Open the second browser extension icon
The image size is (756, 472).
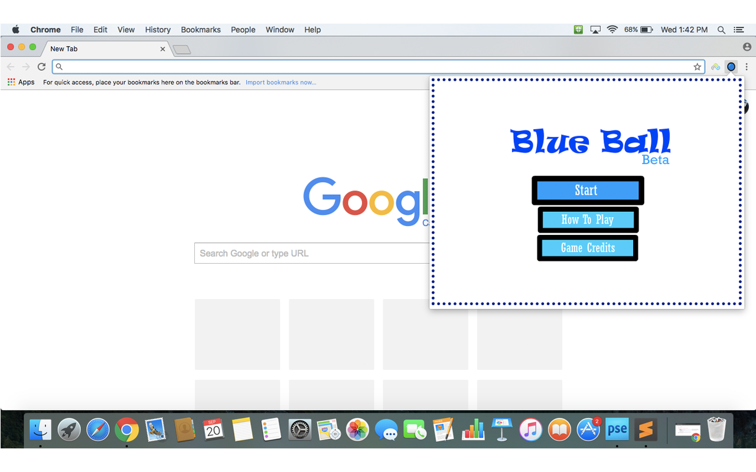(x=715, y=67)
